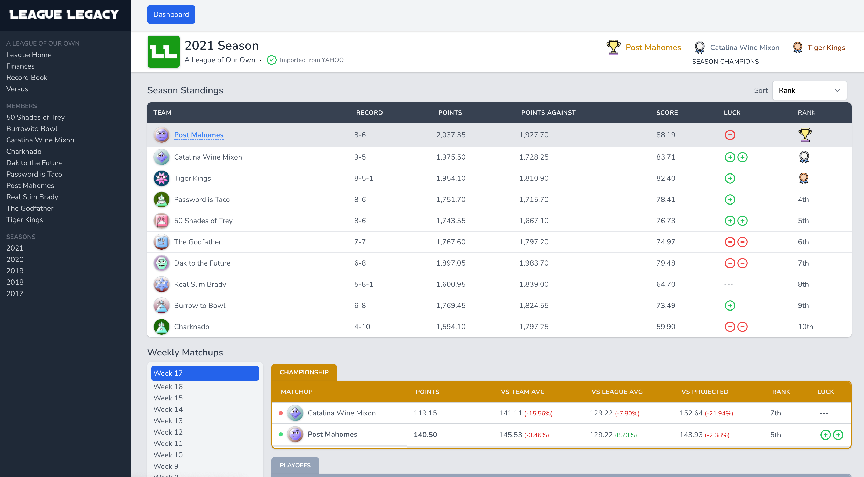
Task: Open Post Mahomes team link in standings
Action: [x=199, y=135]
